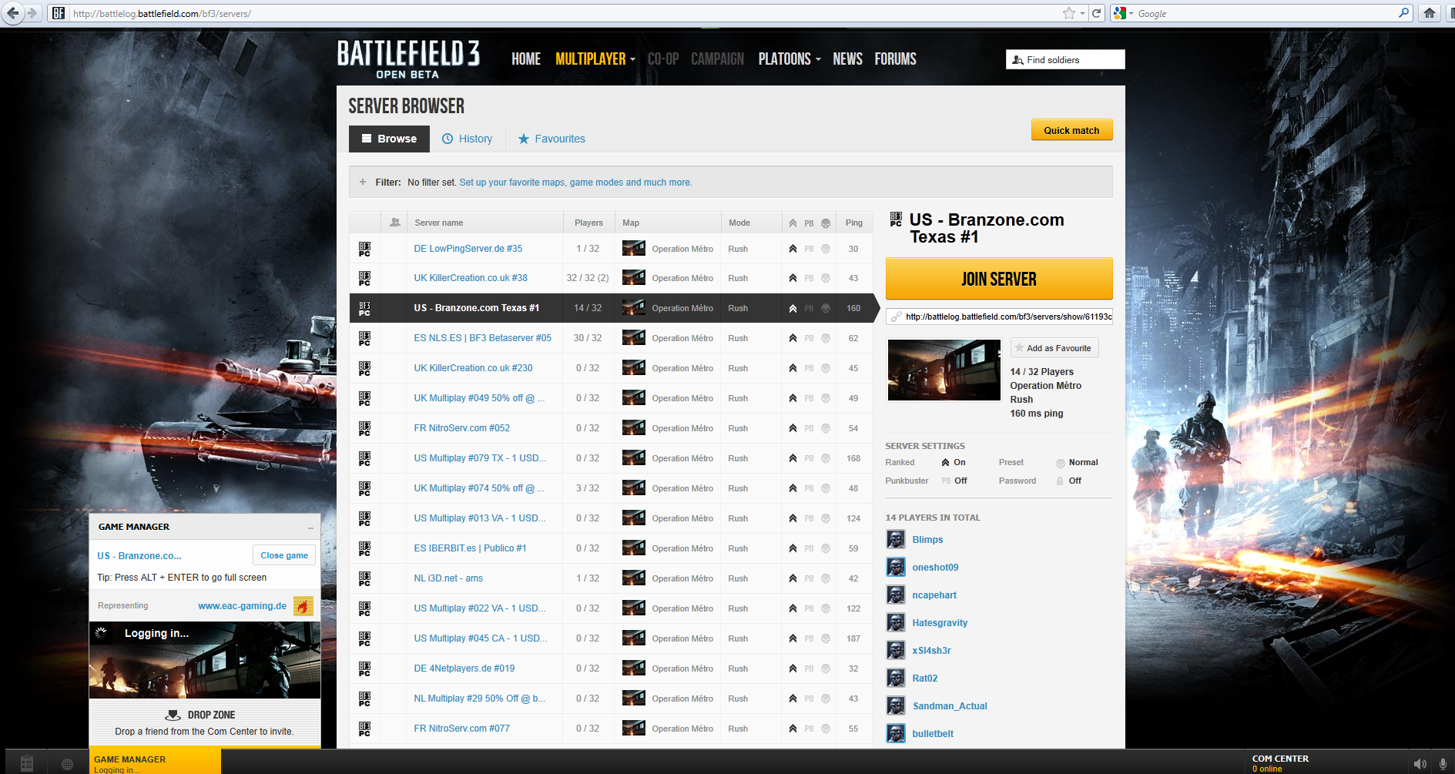Click the Quick match button

(1071, 130)
